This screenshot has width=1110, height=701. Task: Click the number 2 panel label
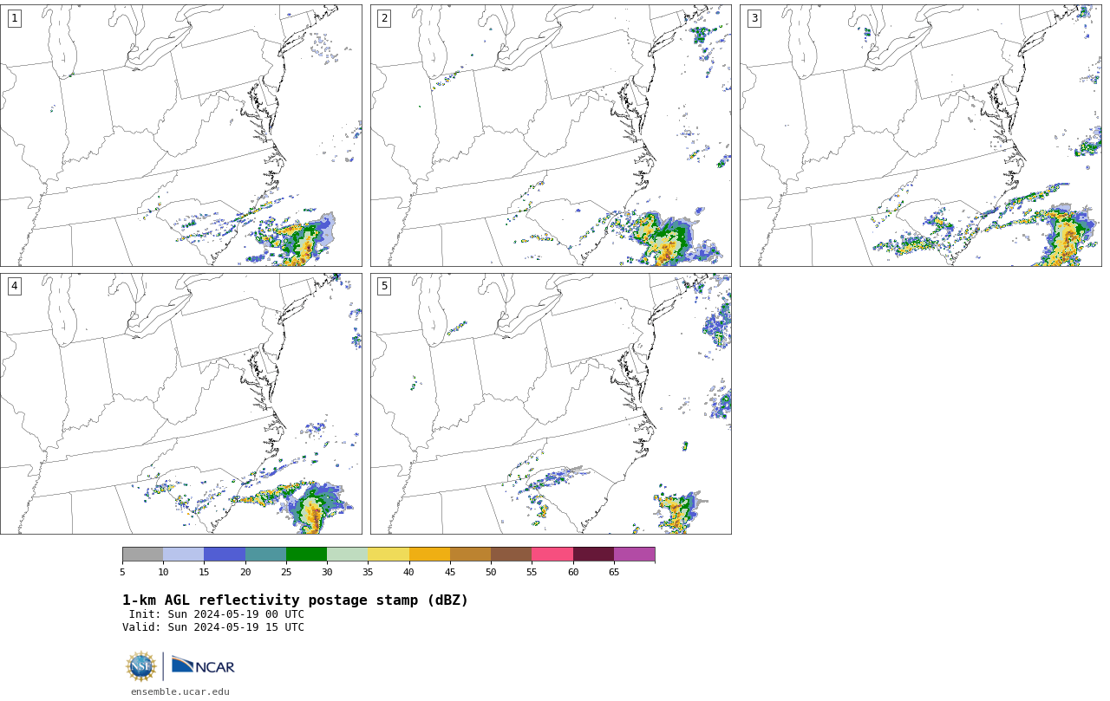pos(384,18)
